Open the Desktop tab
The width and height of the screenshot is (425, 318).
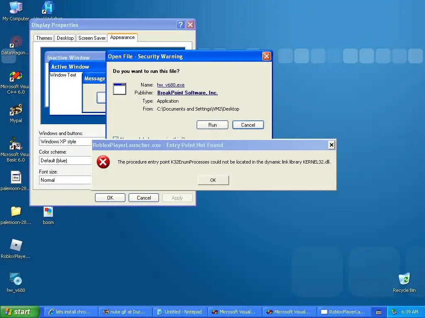tap(65, 38)
